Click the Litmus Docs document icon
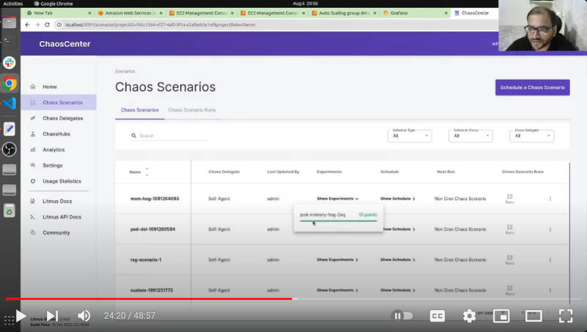Screen dimensions: 587x332 coord(33,201)
